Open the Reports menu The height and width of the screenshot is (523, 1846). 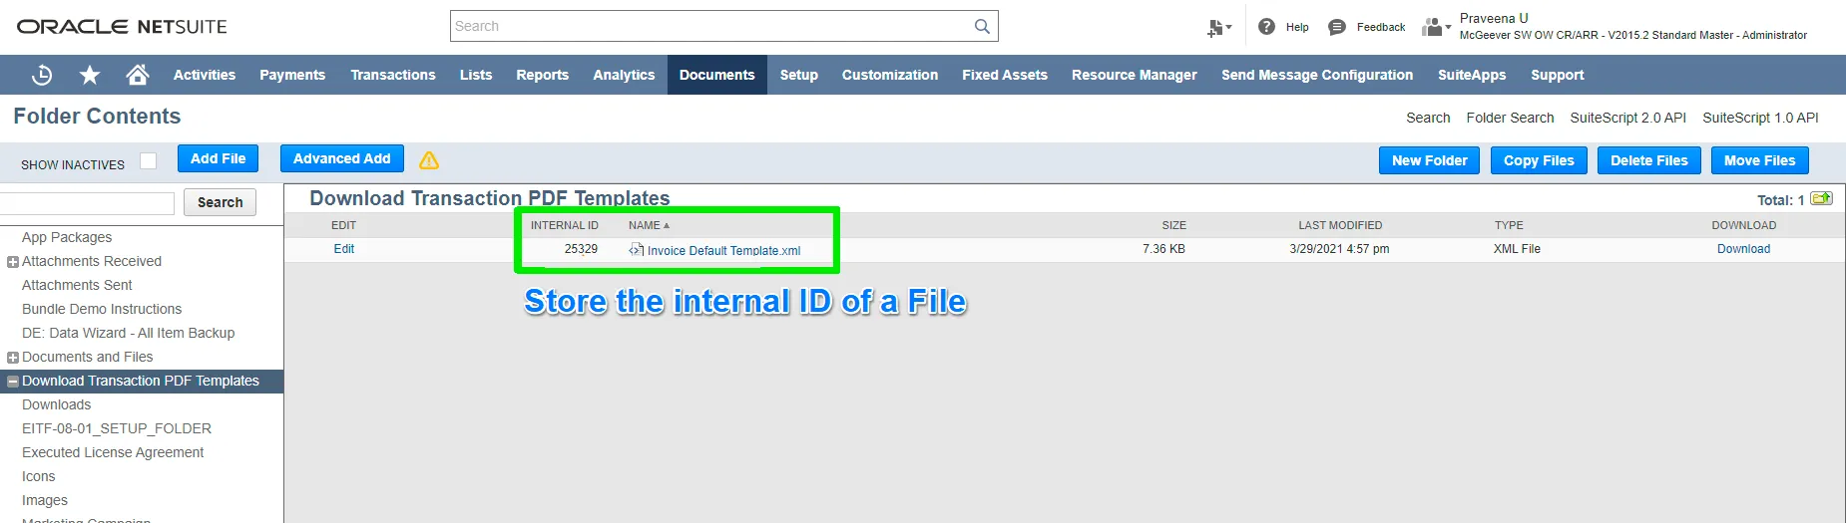[542, 75]
